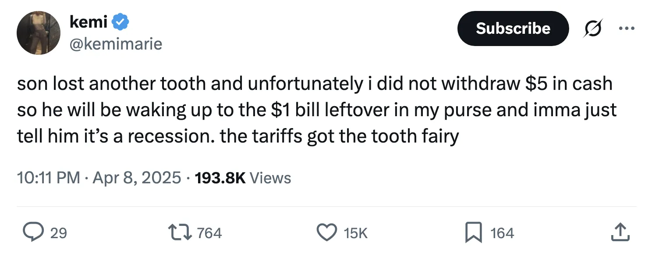Click the share upload icon
652x257 pixels.
(x=620, y=232)
